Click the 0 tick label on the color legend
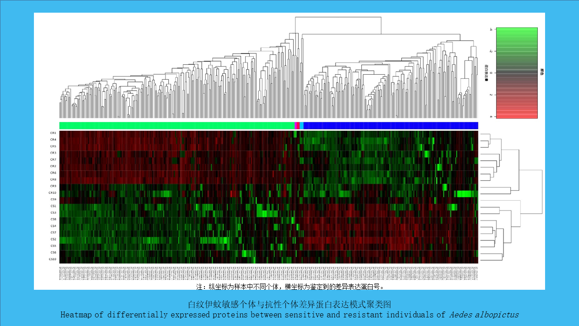Screen dimensions: 579x326 [491, 72]
